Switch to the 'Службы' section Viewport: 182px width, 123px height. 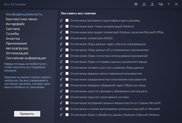[x=12, y=34]
